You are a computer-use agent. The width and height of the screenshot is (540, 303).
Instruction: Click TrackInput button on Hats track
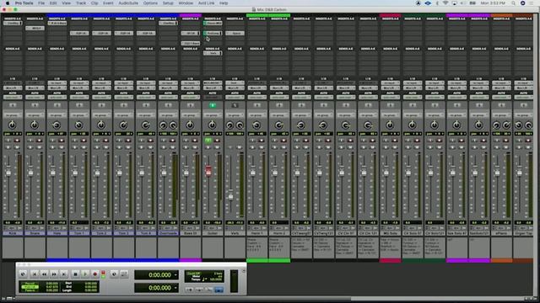52,141
